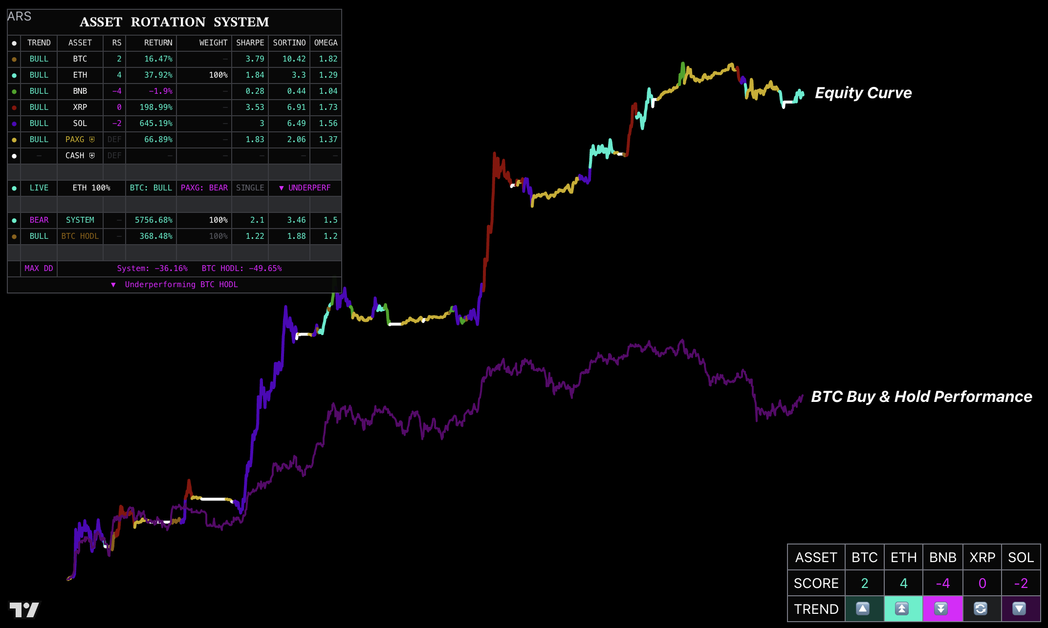Screen dimensions: 1048x628
Task: Click the BTC up-arrow trend icon
Action: pyautogui.click(x=863, y=609)
